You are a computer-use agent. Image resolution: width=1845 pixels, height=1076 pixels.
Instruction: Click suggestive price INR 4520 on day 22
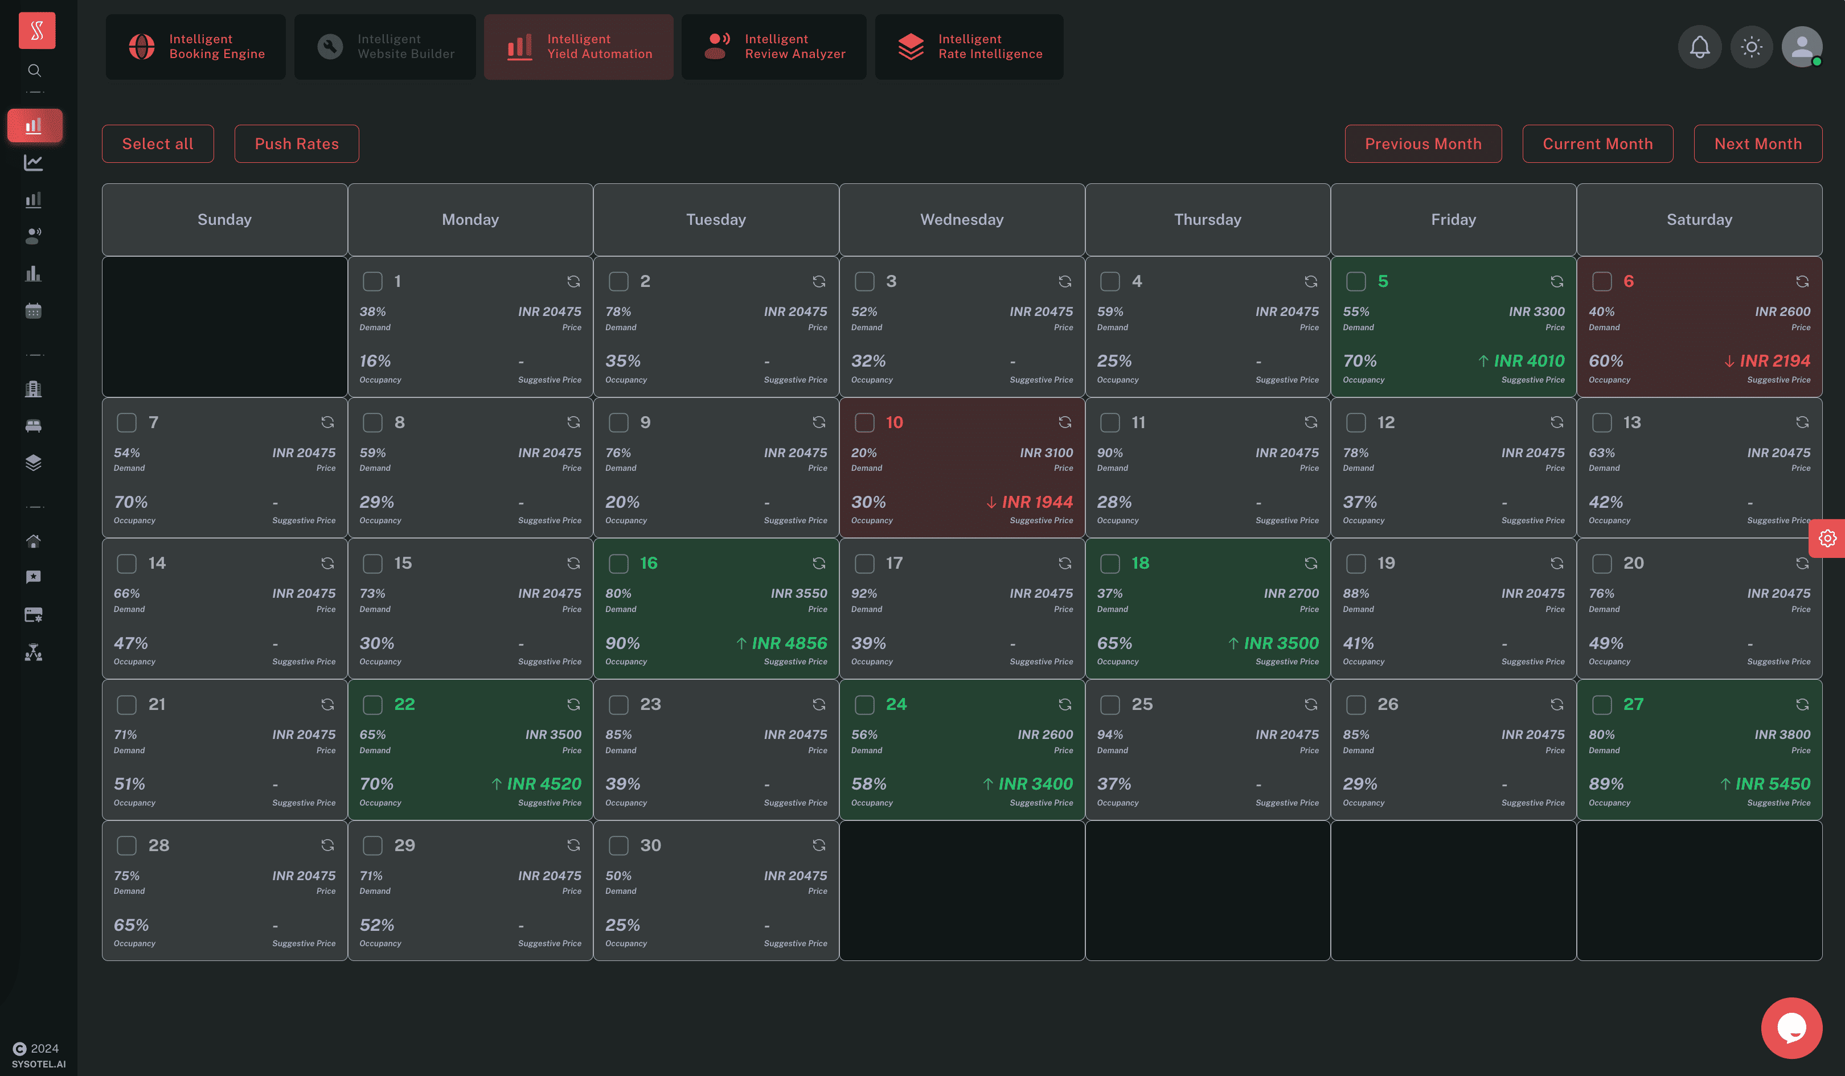pos(536,784)
